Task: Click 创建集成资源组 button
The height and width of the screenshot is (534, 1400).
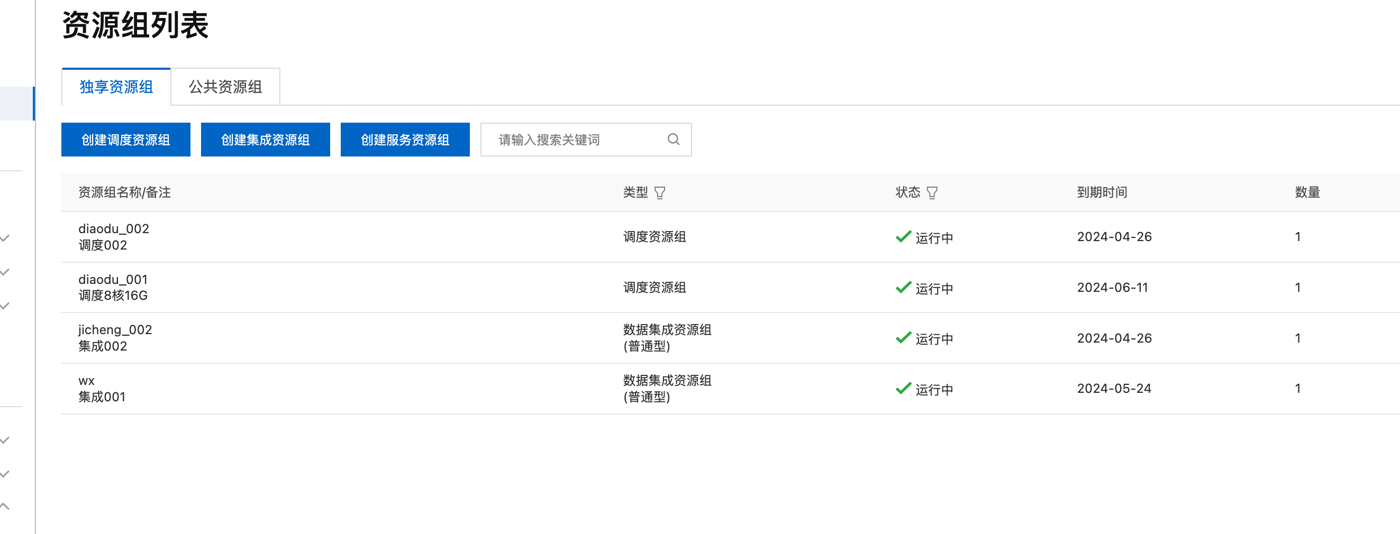Action: (x=265, y=140)
